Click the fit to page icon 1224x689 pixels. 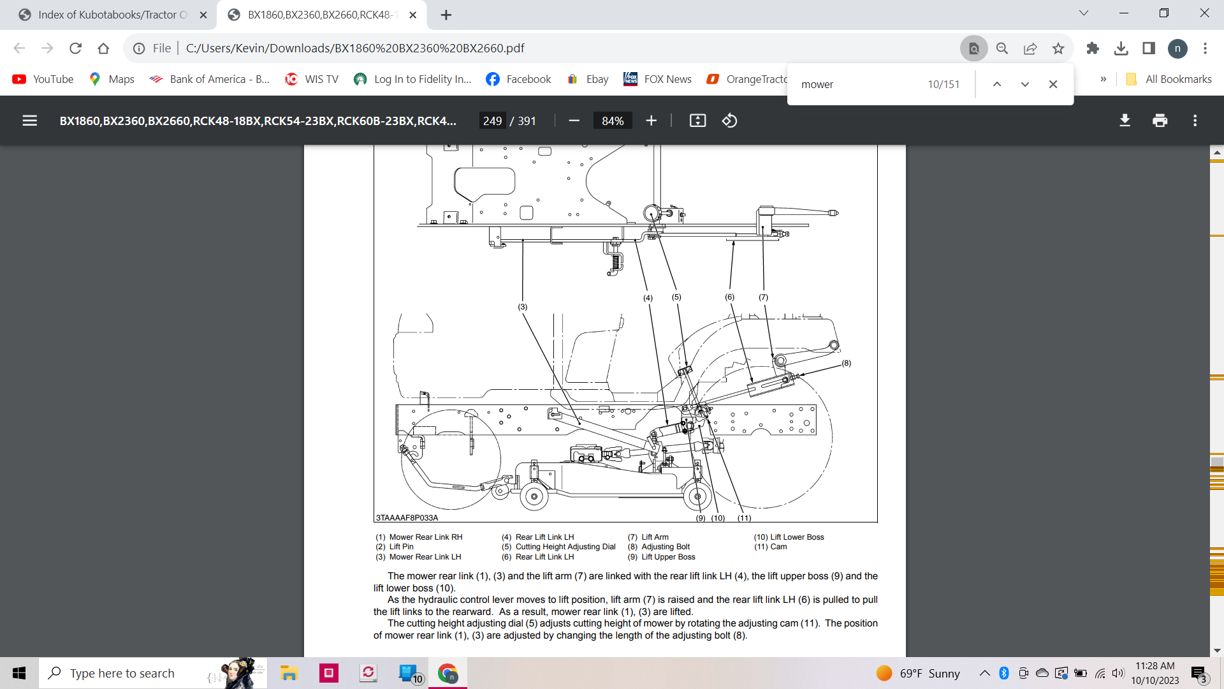pos(697,121)
